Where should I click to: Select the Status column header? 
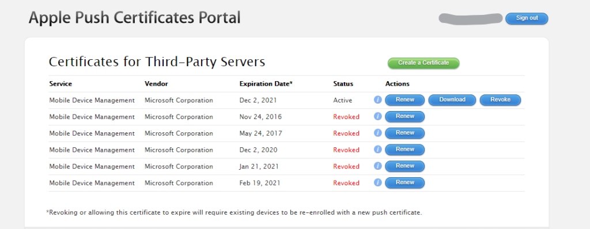[343, 84]
